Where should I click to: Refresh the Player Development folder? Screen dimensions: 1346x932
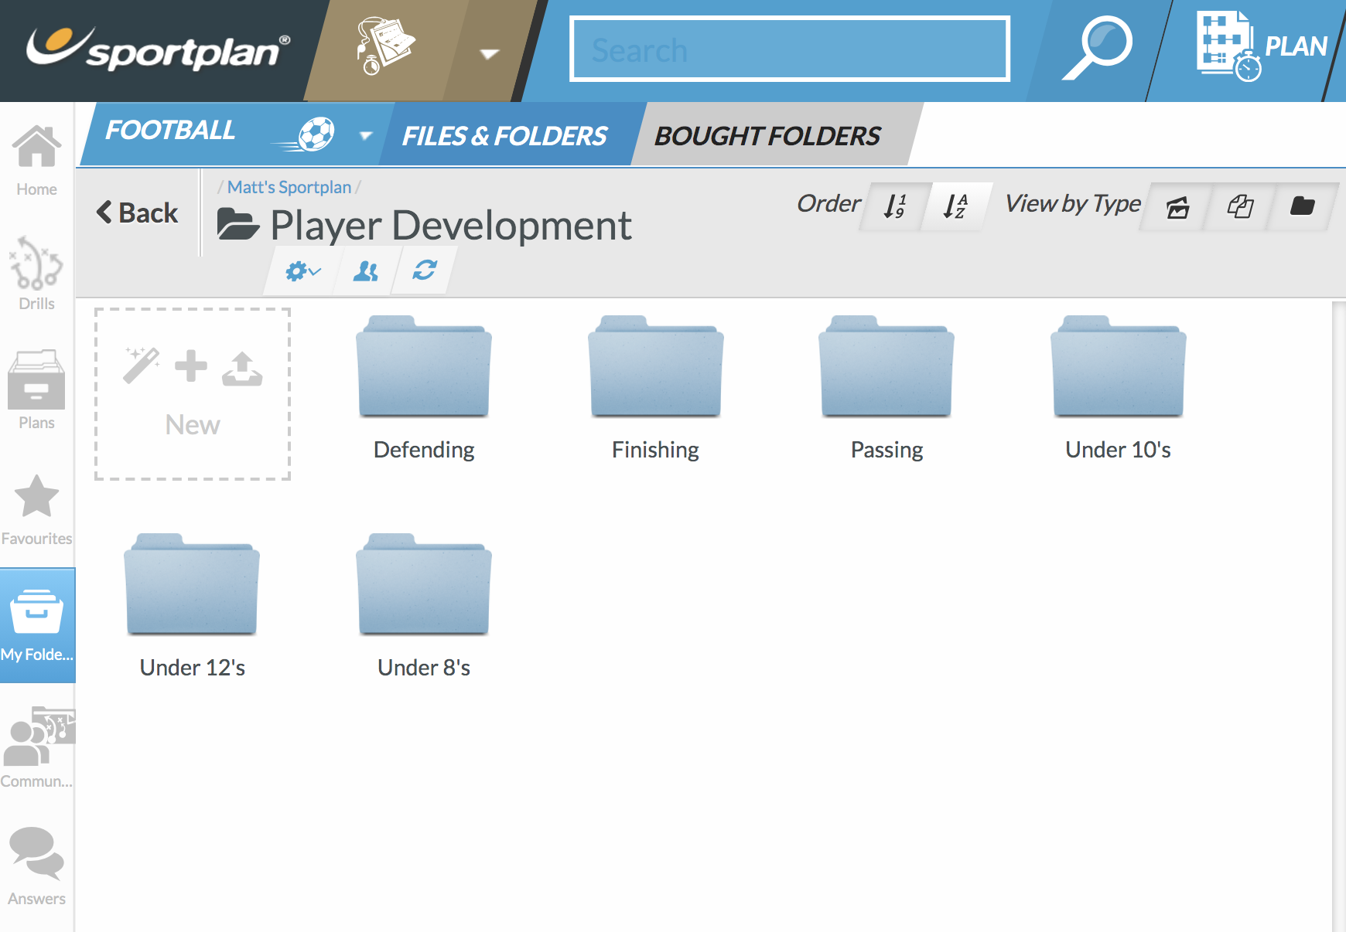(x=424, y=270)
